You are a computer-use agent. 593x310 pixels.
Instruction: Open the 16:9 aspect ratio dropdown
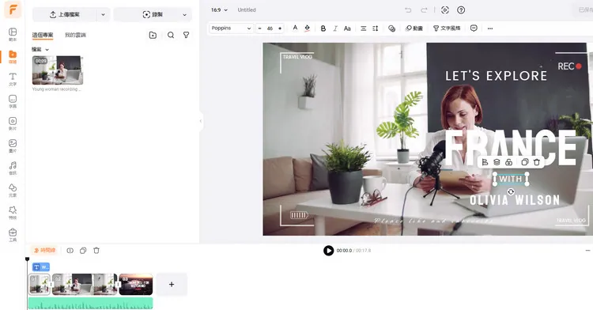pos(219,9)
